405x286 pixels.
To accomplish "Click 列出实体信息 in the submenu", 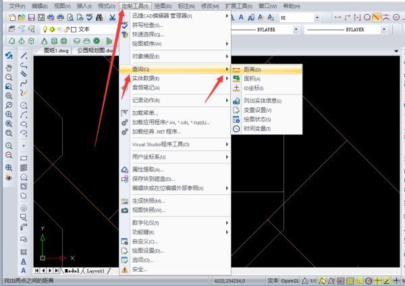I will [267, 101].
